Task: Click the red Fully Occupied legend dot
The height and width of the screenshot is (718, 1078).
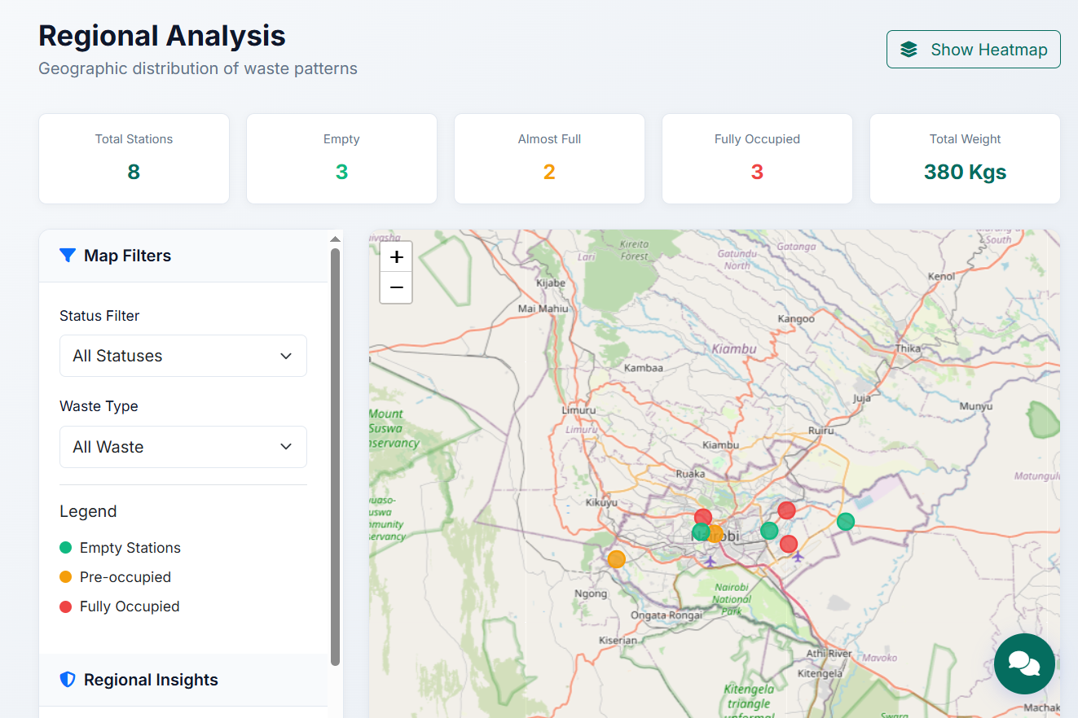Action: point(66,606)
